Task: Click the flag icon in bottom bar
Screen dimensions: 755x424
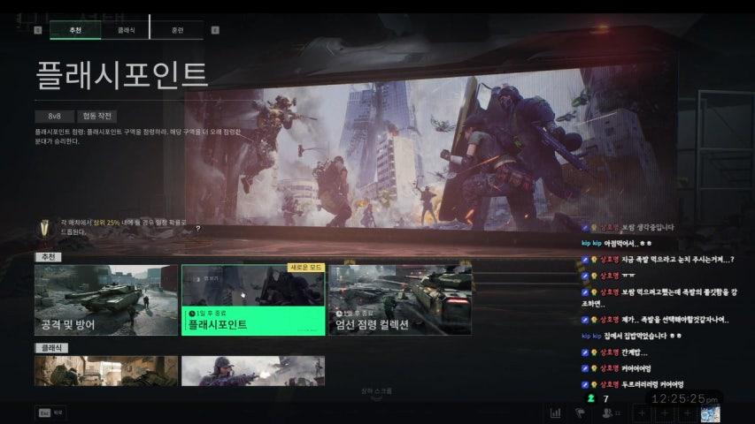Action: pyautogui.click(x=581, y=413)
